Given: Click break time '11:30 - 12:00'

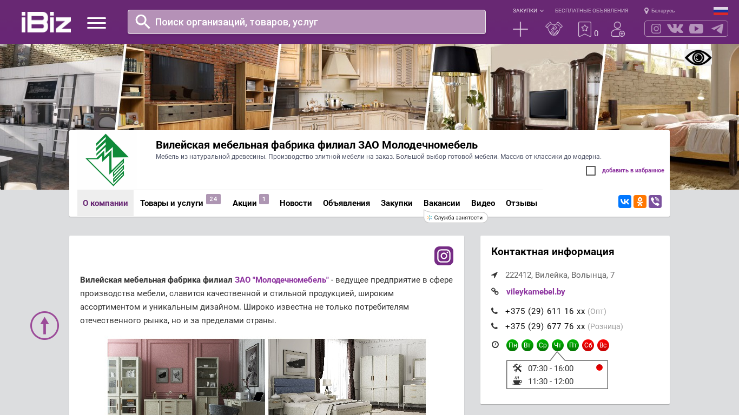Looking at the screenshot, I should (x=551, y=381).
